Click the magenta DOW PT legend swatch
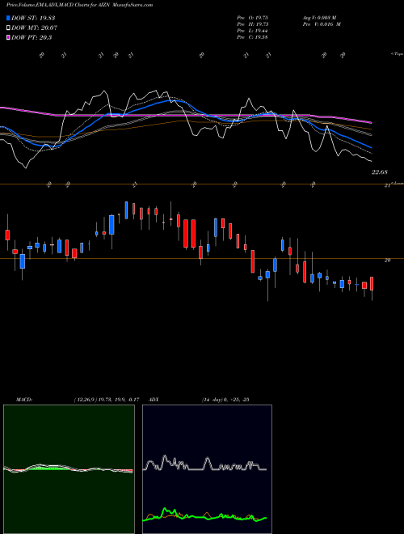404x534 pixels. tap(8, 37)
